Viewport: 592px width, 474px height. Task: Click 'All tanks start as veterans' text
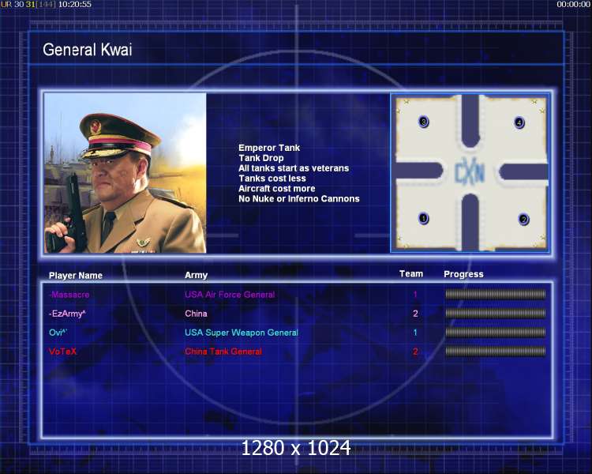coord(294,168)
